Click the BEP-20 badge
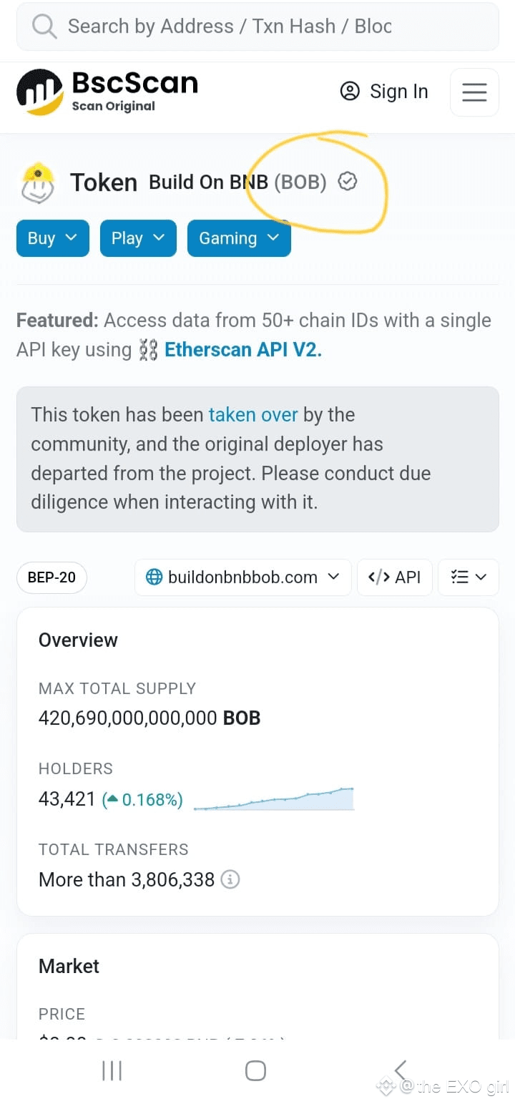Viewport: 515px width, 1104px height. pyautogui.click(x=51, y=577)
